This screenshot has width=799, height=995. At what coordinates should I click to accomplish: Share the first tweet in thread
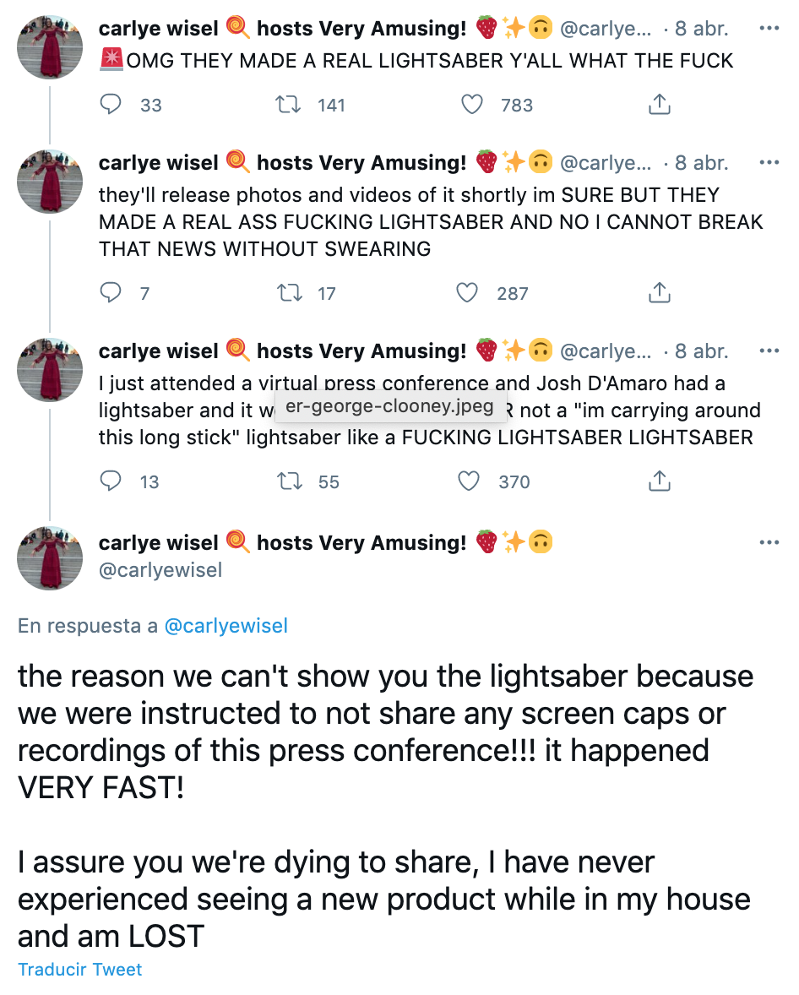[659, 105]
